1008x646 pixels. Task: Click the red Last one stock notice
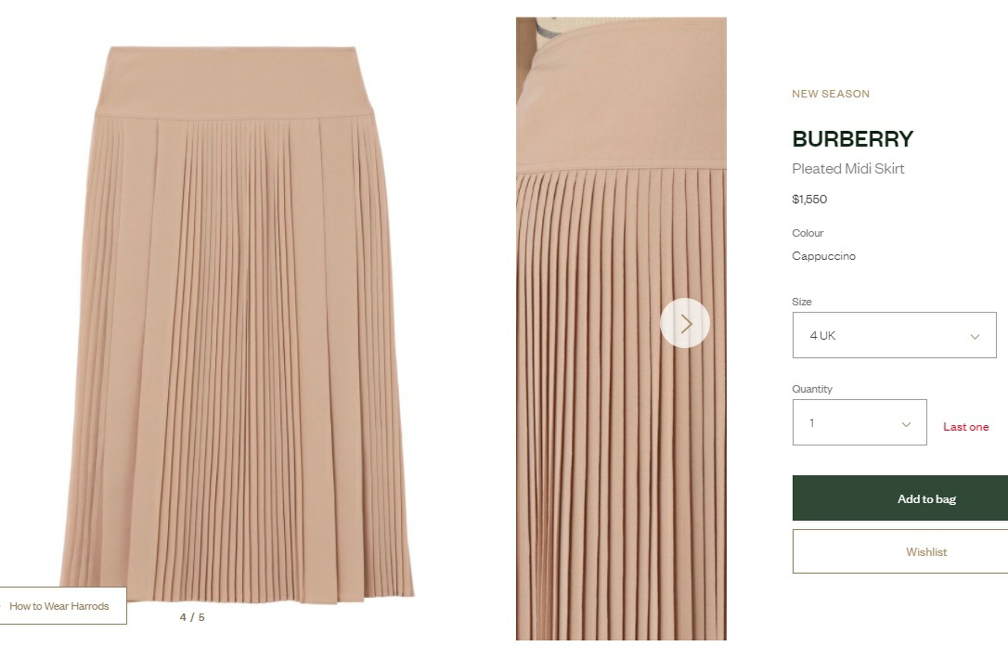pyautogui.click(x=965, y=427)
